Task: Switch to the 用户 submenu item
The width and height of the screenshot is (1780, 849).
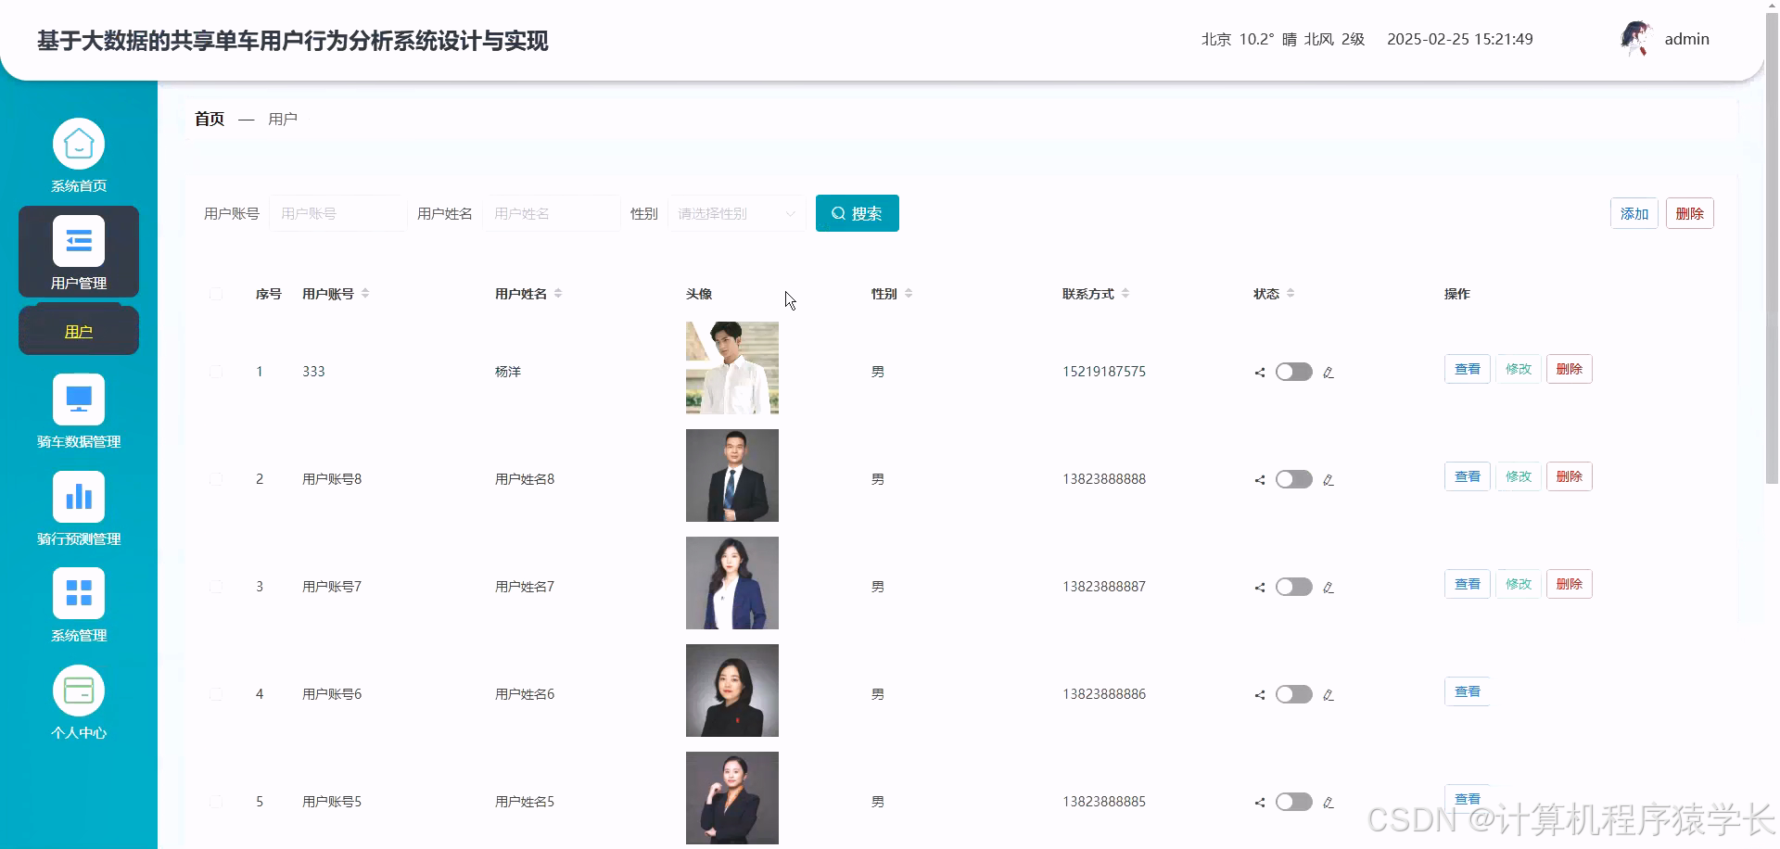Action: [78, 329]
